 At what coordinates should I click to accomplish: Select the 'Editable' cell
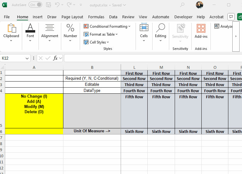[x=92, y=84]
